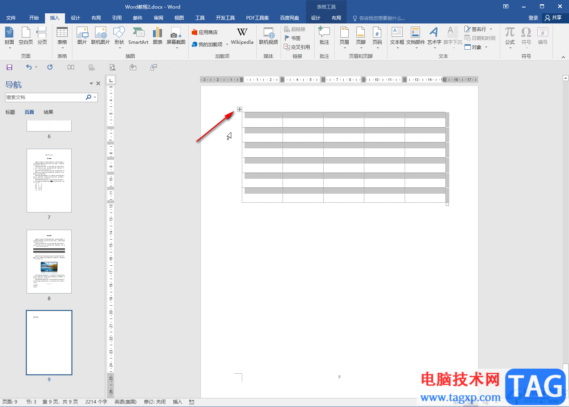The image size is (569, 407).
Task: Insert a picture (图片) from file
Action: (82, 36)
